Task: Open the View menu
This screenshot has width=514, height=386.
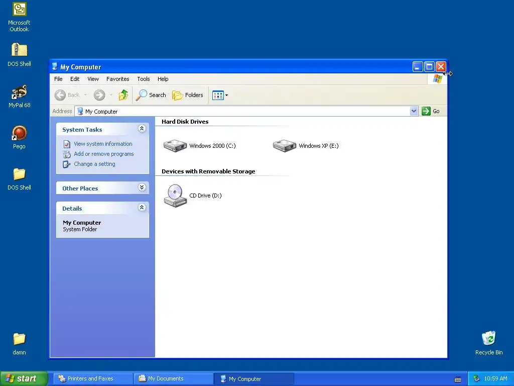Action: [x=93, y=79]
